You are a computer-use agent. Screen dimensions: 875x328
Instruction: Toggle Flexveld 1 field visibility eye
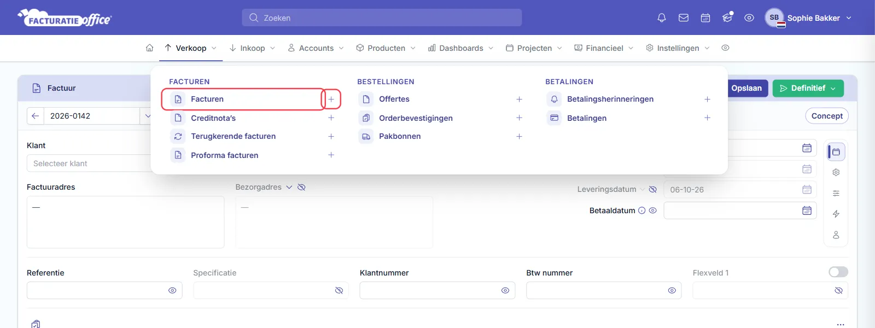(838, 290)
